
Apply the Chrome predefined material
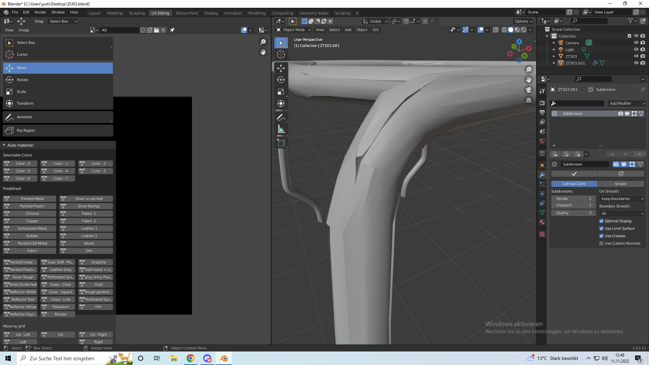(x=32, y=214)
